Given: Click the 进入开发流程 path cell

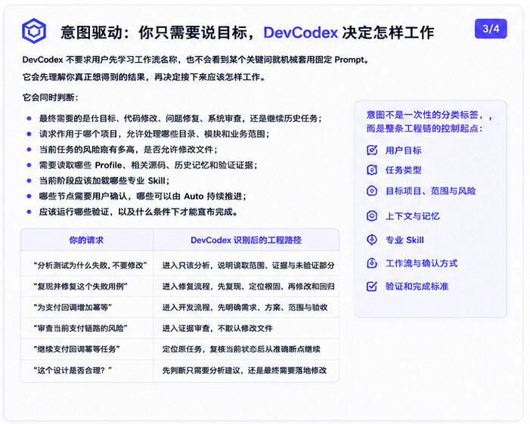Looking at the screenshot, I should coord(245,308).
